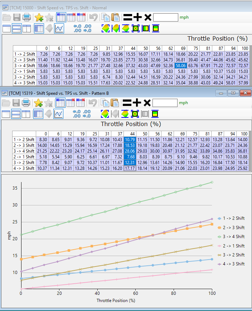Screen dimensions: 252x311
Task: Click the open folder icon in the Pattern B window
Action: pyautogui.click(x=6, y=103)
